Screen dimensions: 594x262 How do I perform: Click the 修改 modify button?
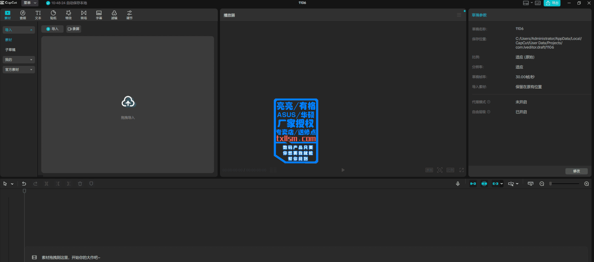click(x=577, y=171)
